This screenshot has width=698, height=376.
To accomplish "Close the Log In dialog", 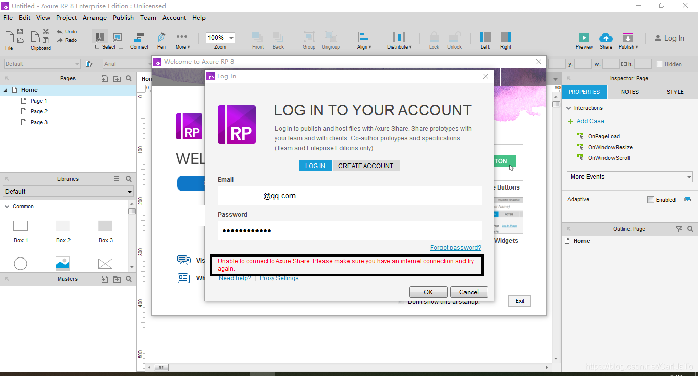I will [x=486, y=76].
